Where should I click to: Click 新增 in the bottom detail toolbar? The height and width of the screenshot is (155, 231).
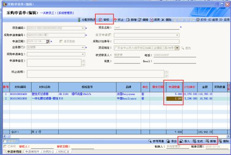click(x=211, y=141)
